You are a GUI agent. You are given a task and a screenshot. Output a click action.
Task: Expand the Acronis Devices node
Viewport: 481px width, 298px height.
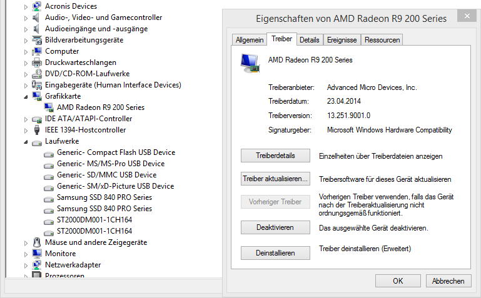point(26,7)
